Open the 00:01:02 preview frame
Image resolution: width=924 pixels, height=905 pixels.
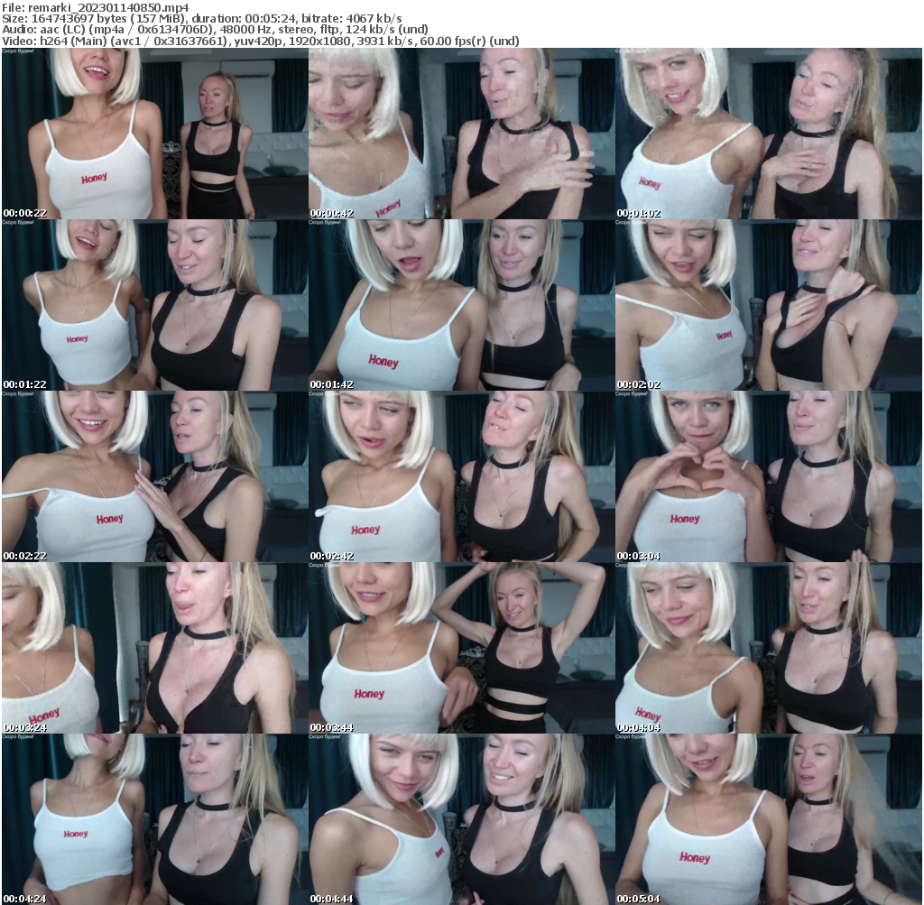(x=769, y=131)
